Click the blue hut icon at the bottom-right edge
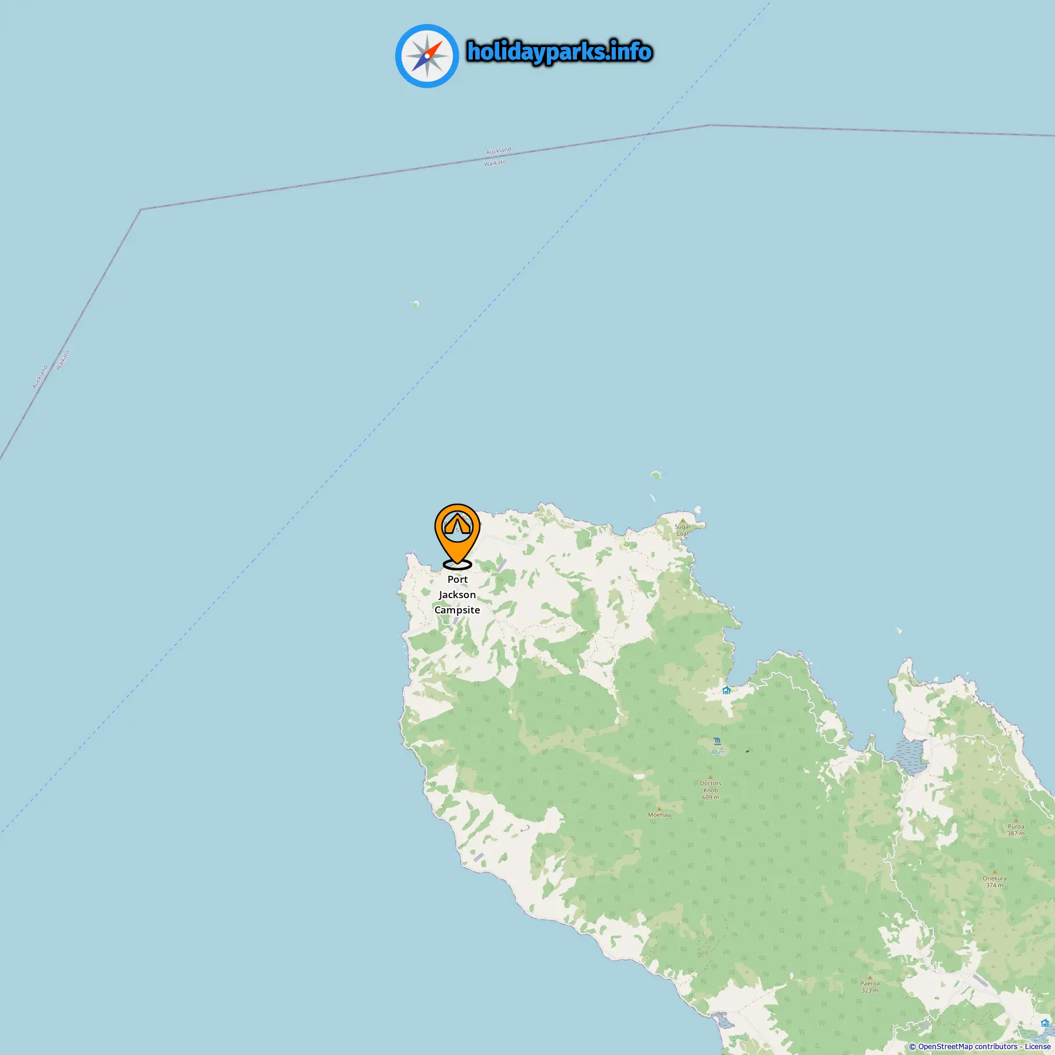Viewport: 1055px width, 1055px height. pyautogui.click(x=1044, y=1023)
